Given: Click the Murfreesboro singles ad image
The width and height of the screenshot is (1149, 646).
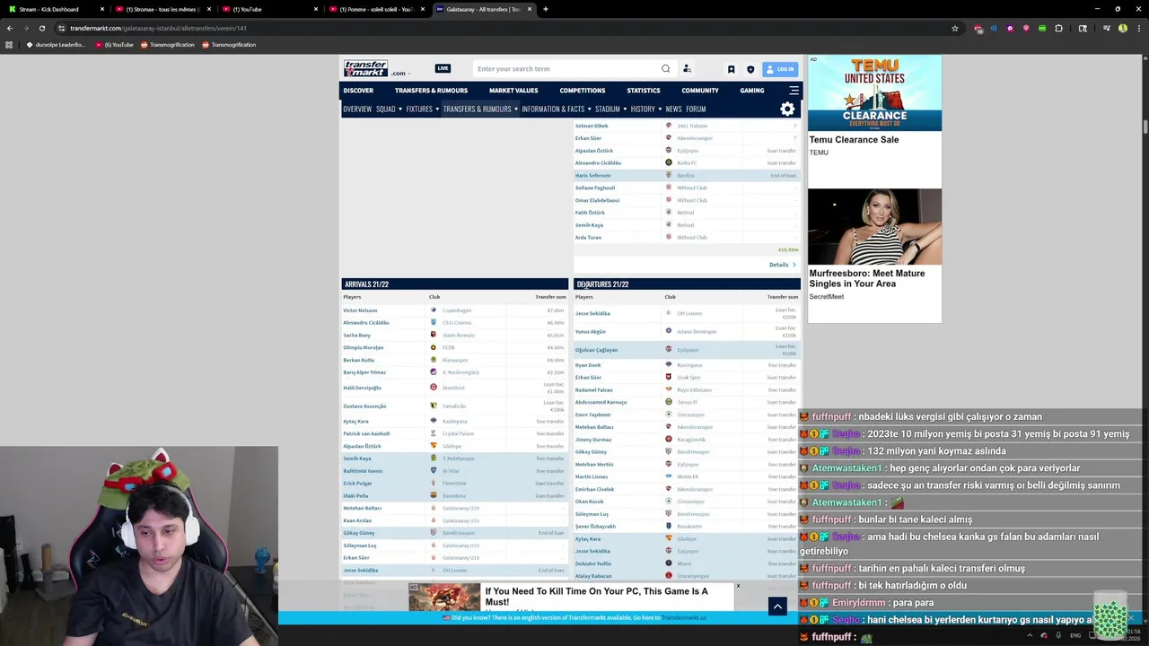Looking at the screenshot, I should click(874, 227).
